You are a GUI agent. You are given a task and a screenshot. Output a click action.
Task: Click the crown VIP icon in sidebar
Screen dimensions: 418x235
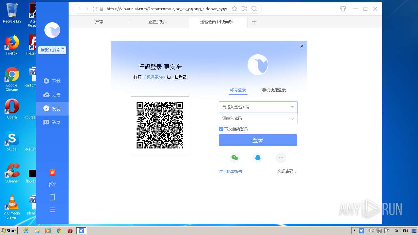pyautogui.click(x=52, y=185)
